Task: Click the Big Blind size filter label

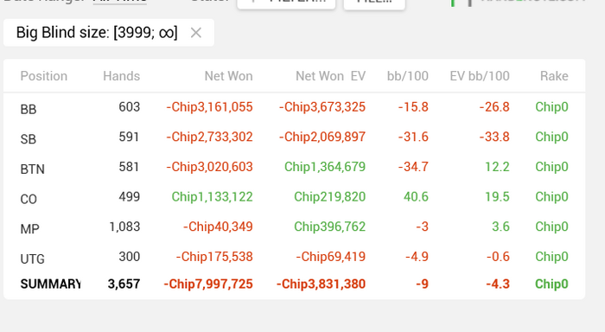Action: pos(97,33)
